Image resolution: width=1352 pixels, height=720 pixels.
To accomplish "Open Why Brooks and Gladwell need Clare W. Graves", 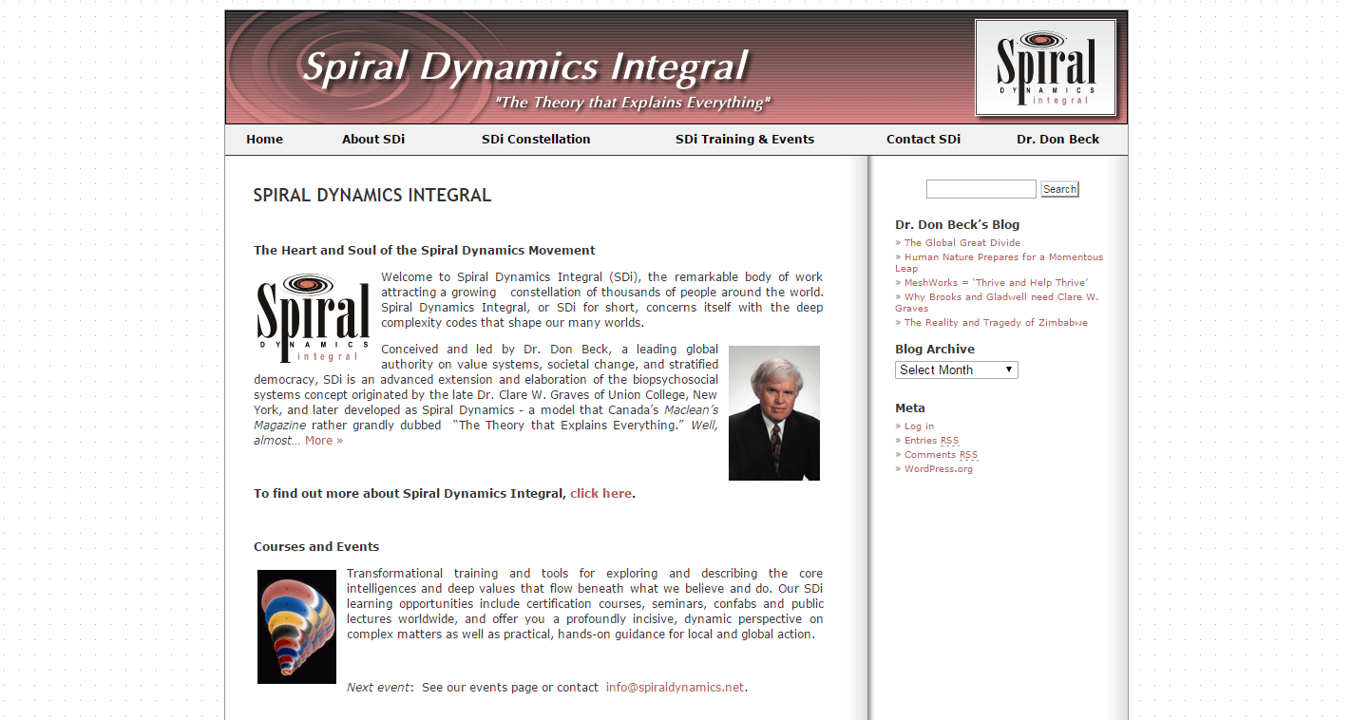I will 997,303.
